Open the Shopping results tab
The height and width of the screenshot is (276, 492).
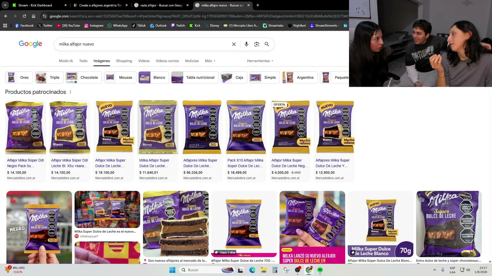pyautogui.click(x=124, y=61)
